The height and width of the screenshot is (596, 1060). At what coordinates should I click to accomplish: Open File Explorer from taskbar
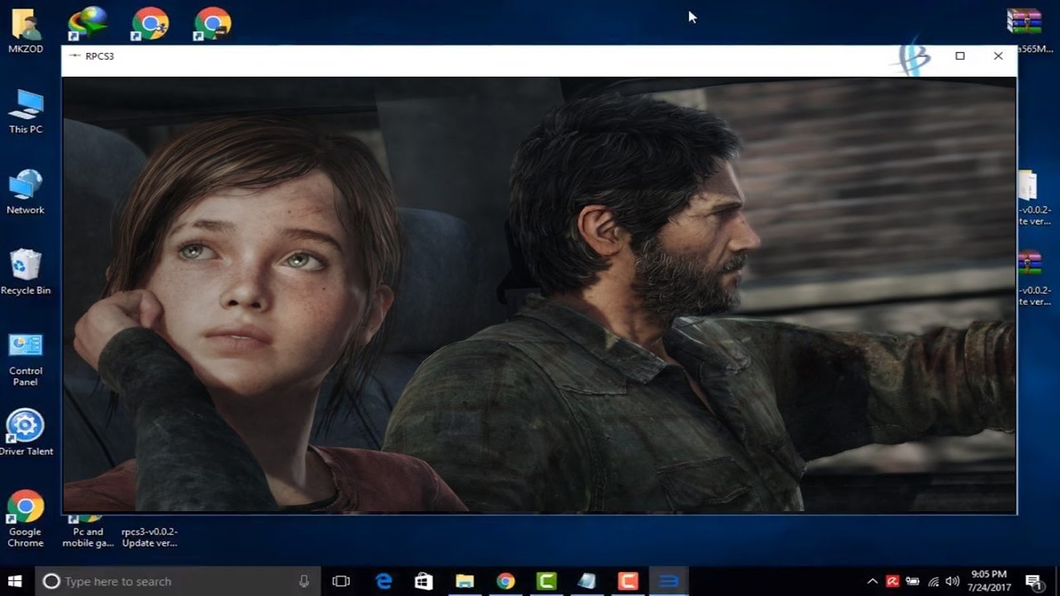tap(464, 581)
